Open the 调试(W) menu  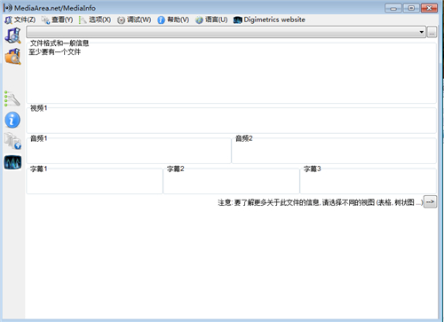pos(134,20)
